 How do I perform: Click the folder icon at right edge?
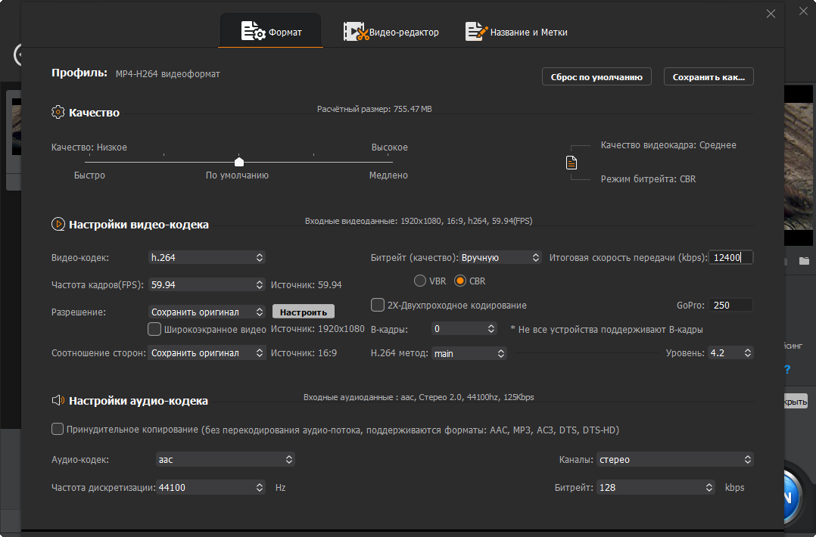tap(804, 261)
